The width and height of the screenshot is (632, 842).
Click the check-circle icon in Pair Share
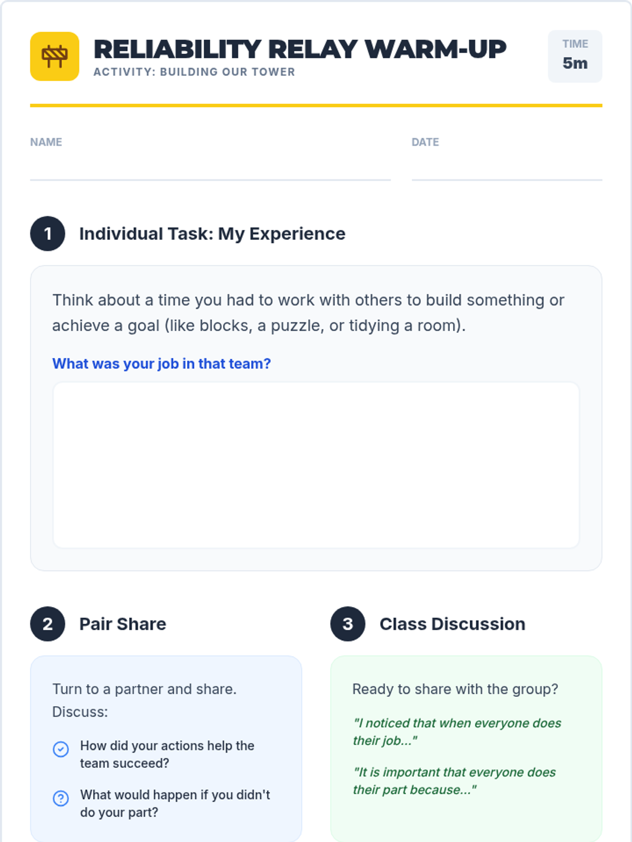61,749
